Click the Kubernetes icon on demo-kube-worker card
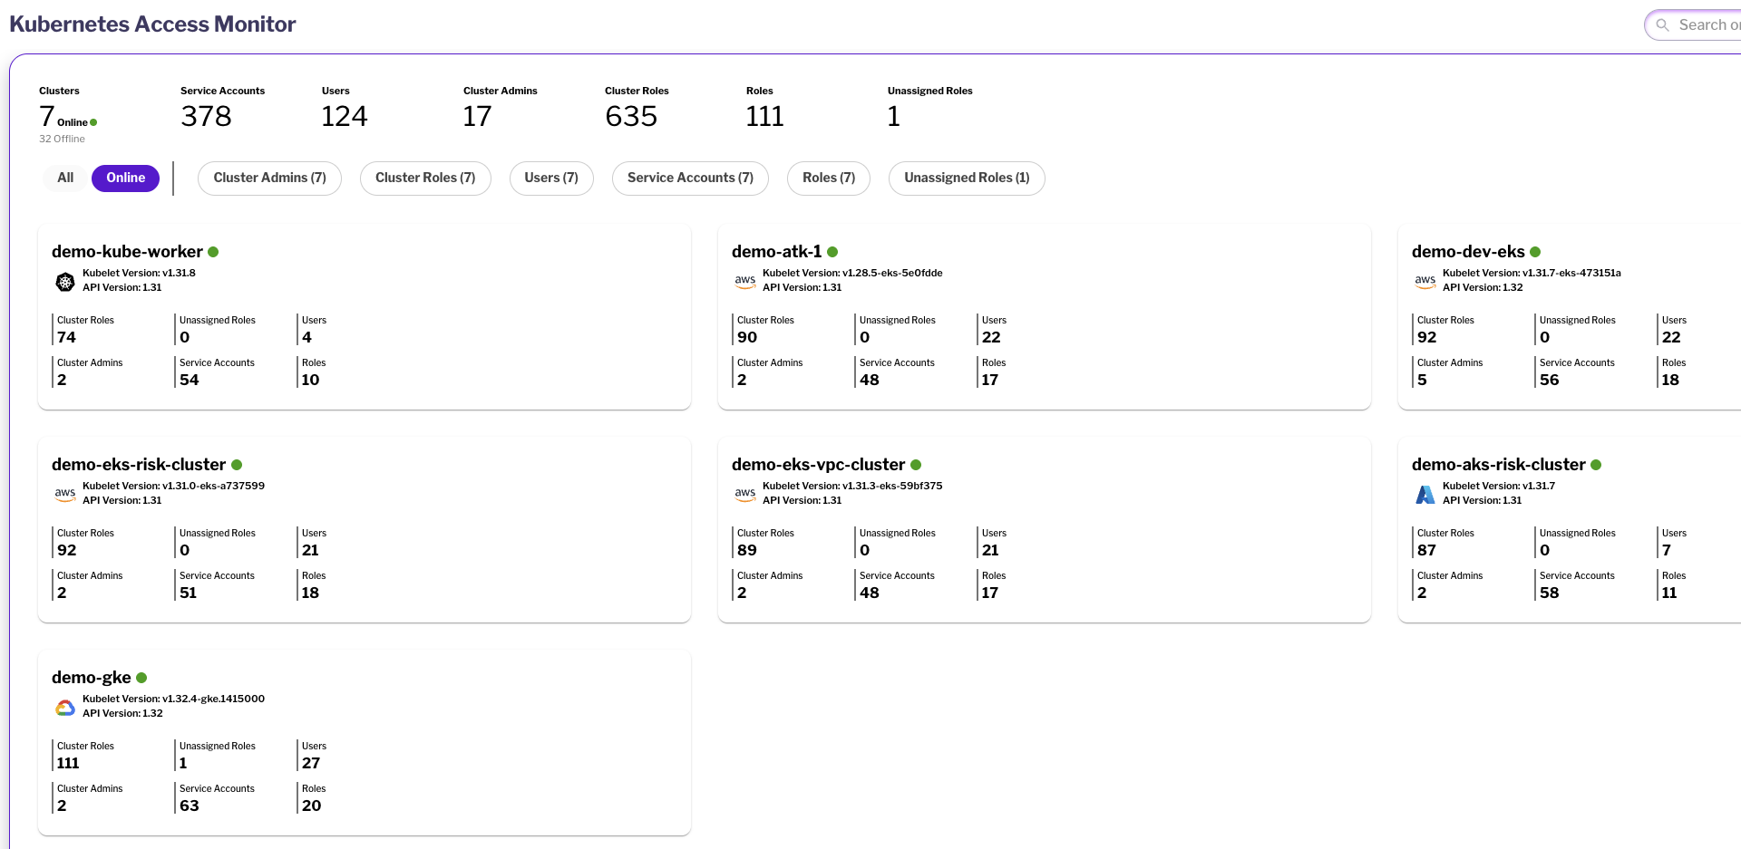 tap(65, 282)
